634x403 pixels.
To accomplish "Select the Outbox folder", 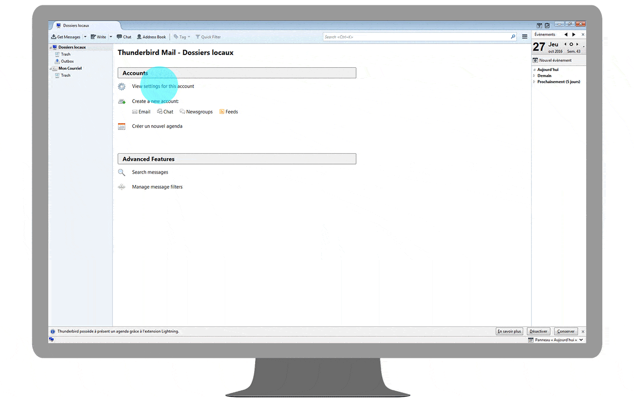I will click(x=64, y=61).
